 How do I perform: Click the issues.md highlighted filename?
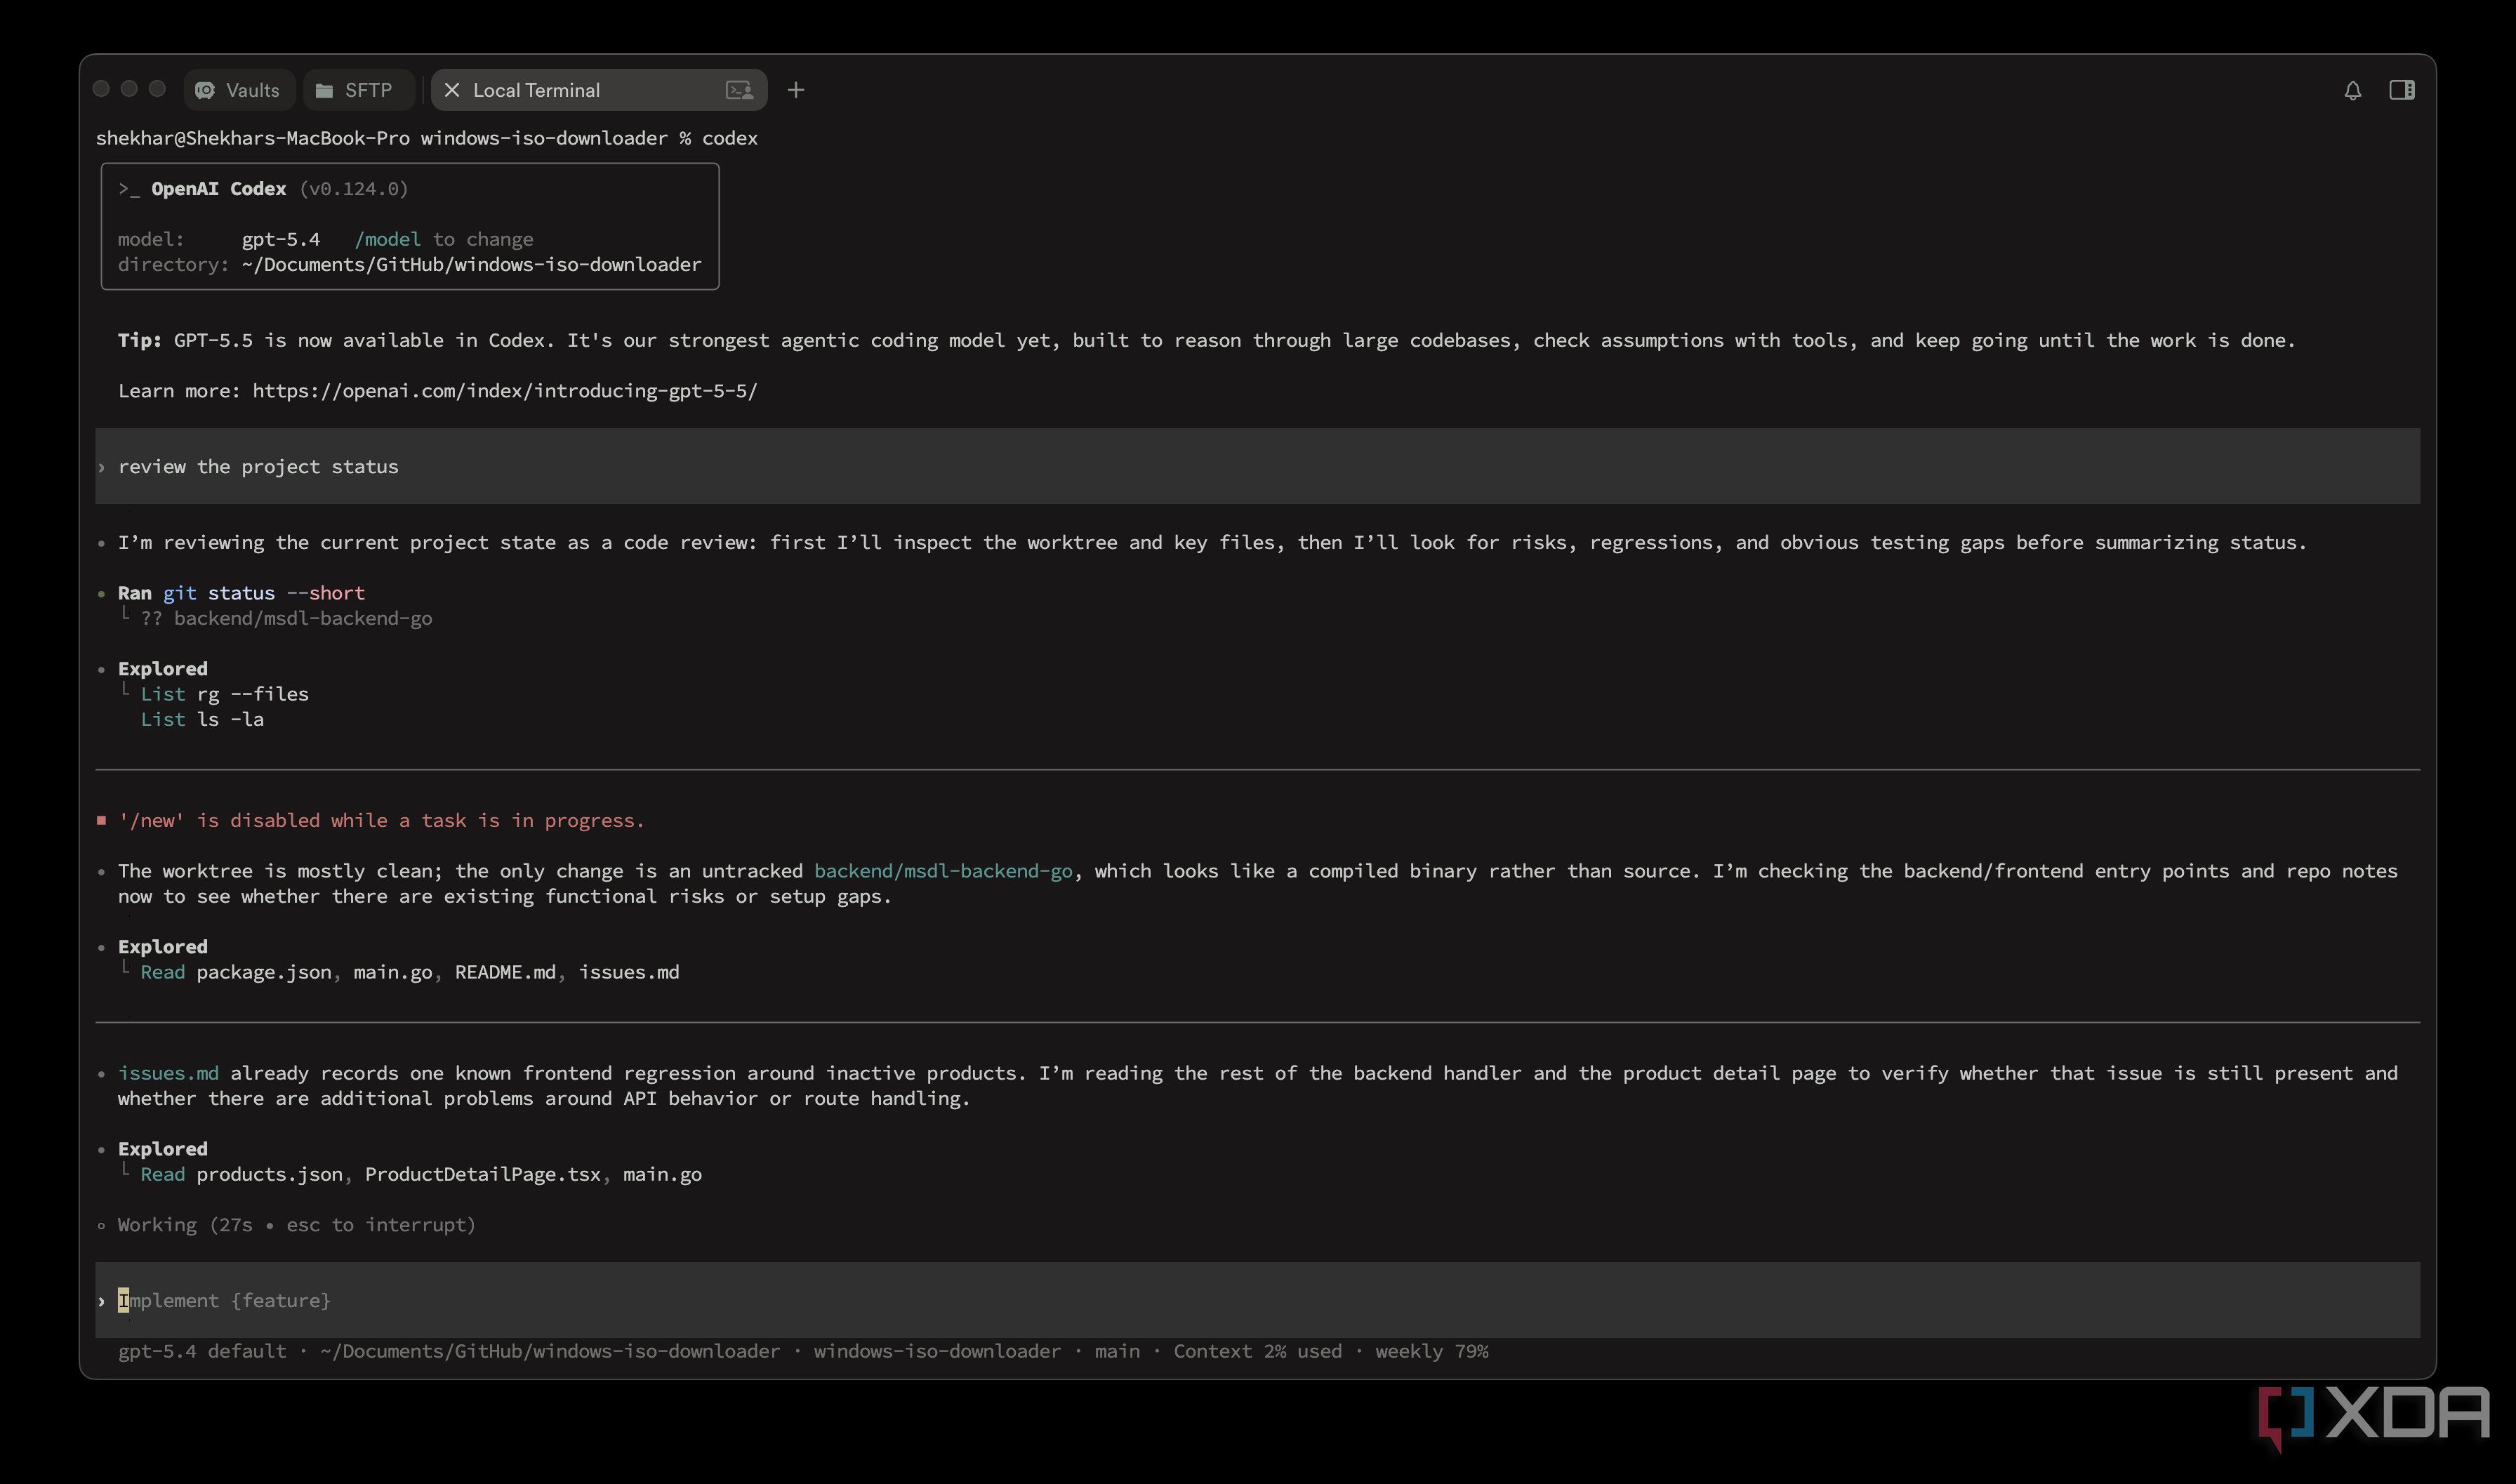pyautogui.click(x=168, y=1073)
